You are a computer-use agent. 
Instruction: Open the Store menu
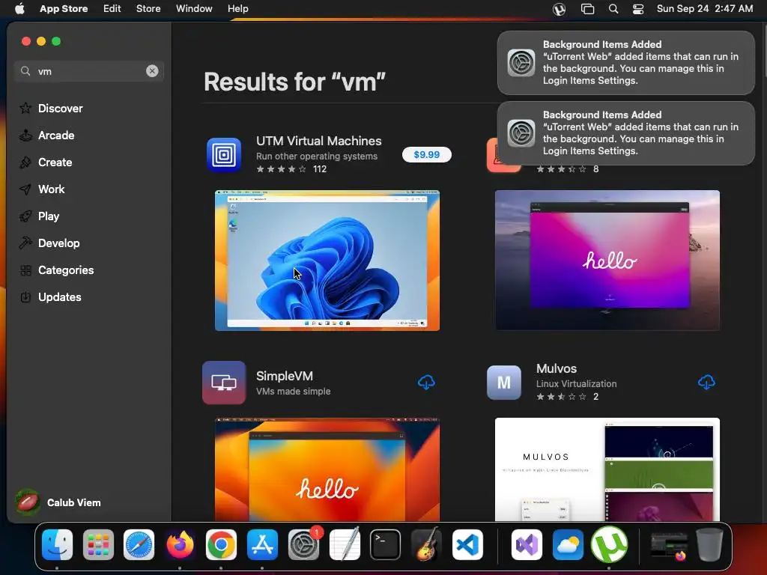(148, 8)
